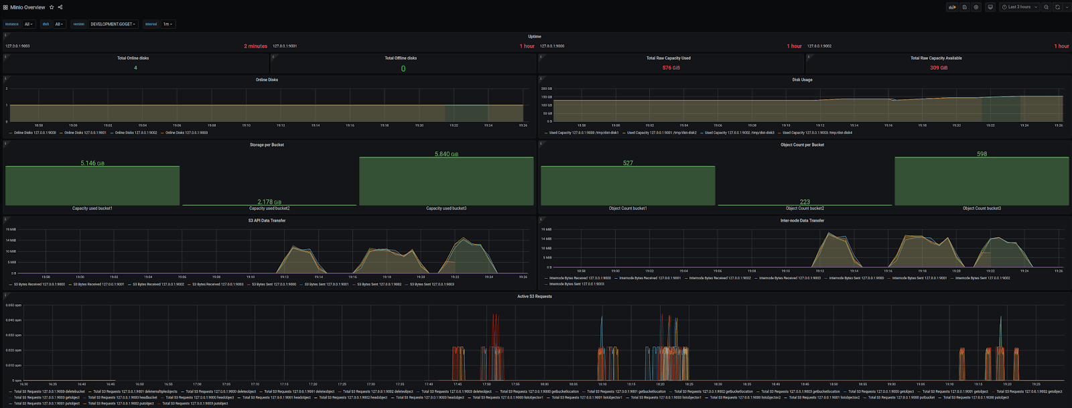This screenshot has width=1072, height=408.
Task: Click the zoom out time range icon
Action: coord(1047,7)
